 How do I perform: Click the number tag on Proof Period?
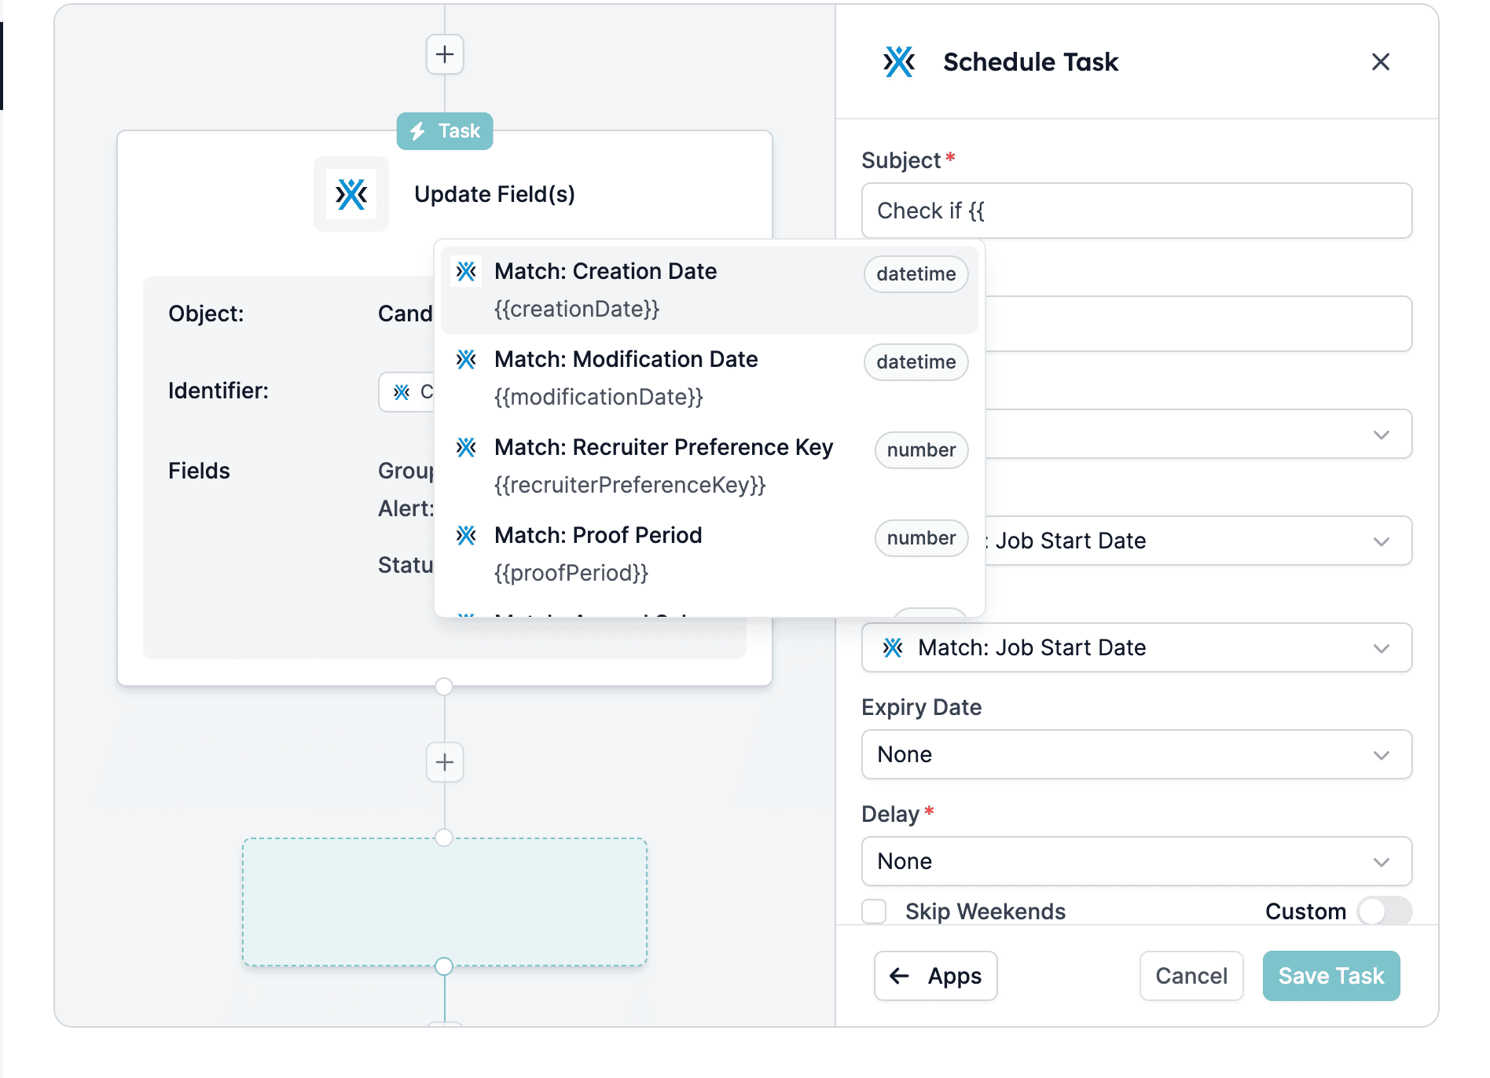point(922,538)
